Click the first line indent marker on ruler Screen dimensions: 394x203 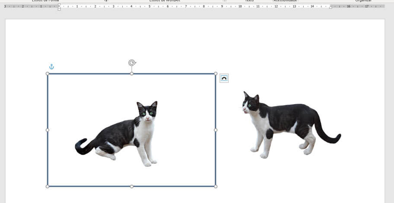pyautogui.click(x=59, y=5)
